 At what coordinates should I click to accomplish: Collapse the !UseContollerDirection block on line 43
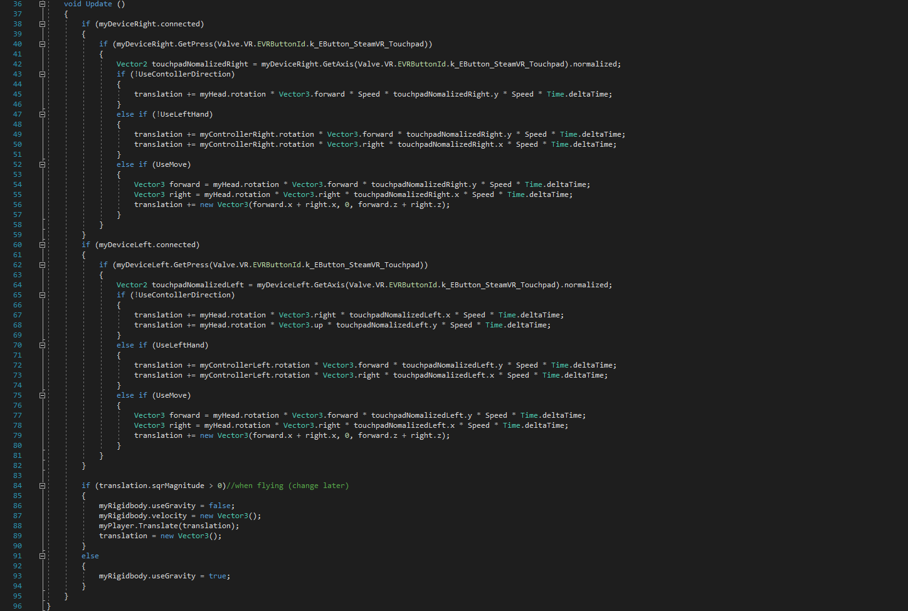[x=42, y=74]
